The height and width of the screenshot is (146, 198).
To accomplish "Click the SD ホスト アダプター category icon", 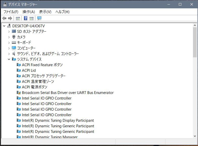I will tap(14, 31).
